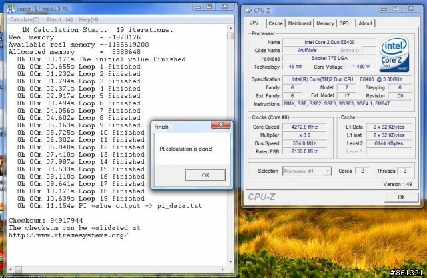The width and height of the screenshot is (427, 278).
Task: Click the Rated FSB value '2136.0 MHz'
Action: [x=304, y=151]
